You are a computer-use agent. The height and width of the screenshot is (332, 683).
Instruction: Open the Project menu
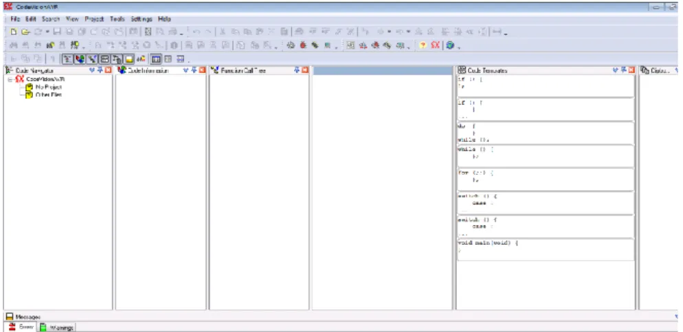point(95,19)
